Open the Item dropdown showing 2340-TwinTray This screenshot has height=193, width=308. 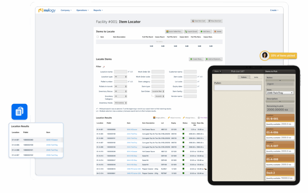click(x=280, y=93)
